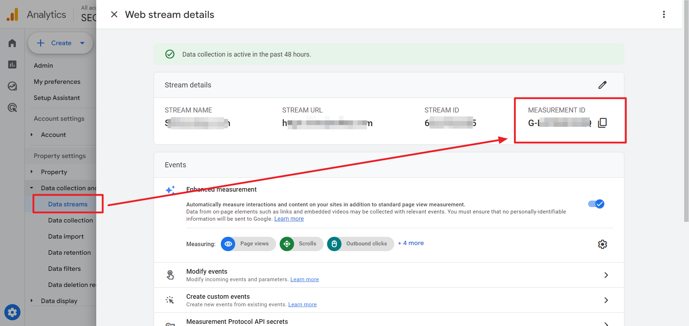Screen dimensions: 689x326
Task: Open Data deletion requests item
Action: pos(72,285)
